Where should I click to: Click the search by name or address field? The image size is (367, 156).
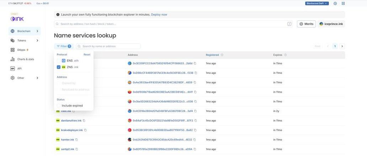tap(110, 46)
